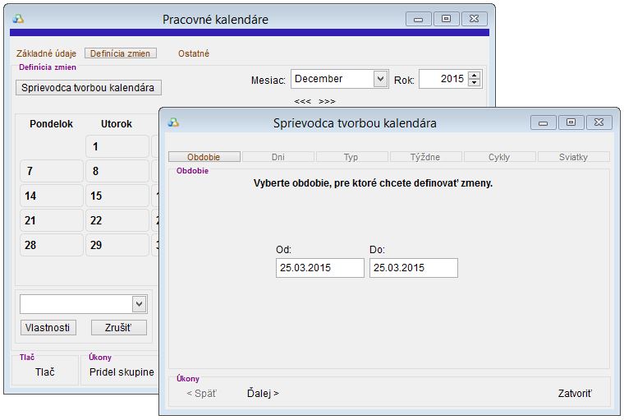This screenshot has width=624, height=420.
Task: Minimize the Sprievodca tvorbou kalendára window
Action: (544, 122)
